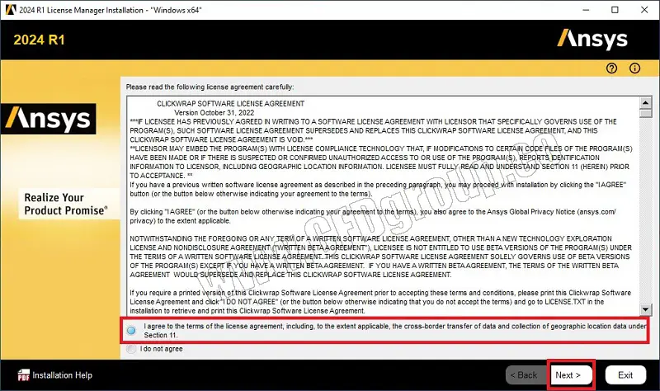Select the I agree radio button
The height and width of the screenshot is (391, 660).
click(132, 331)
